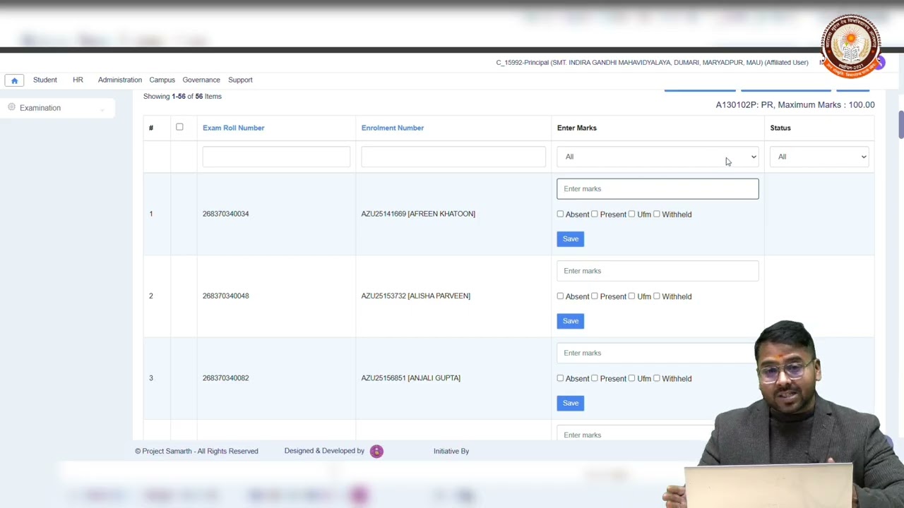
Task: Focus the Enrolment Number filter box
Action: [x=453, y=157]
